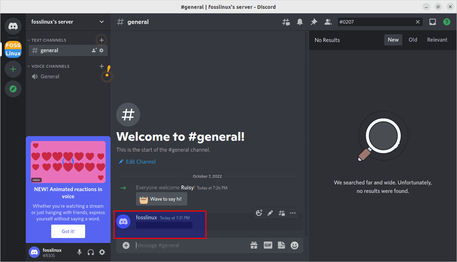Click the Edit Channel link
457x262 pixels.
click(x=137, y=162)
